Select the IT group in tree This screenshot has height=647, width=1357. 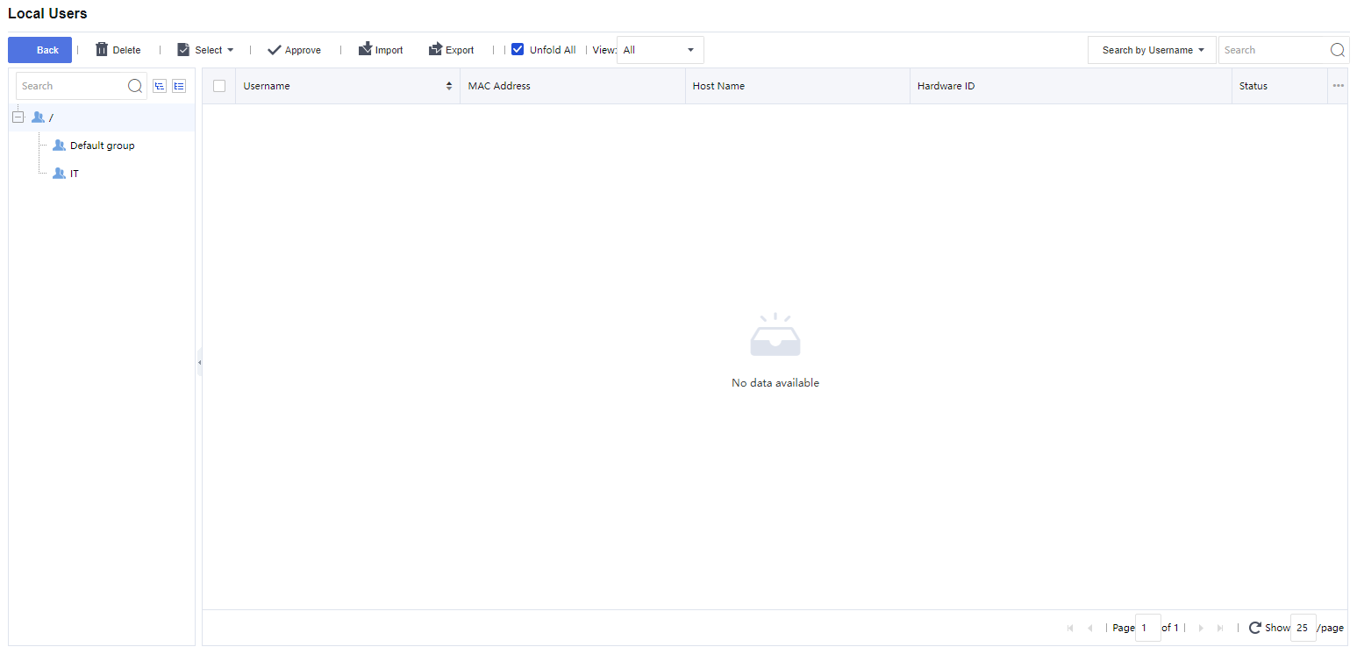click(74, 174)
